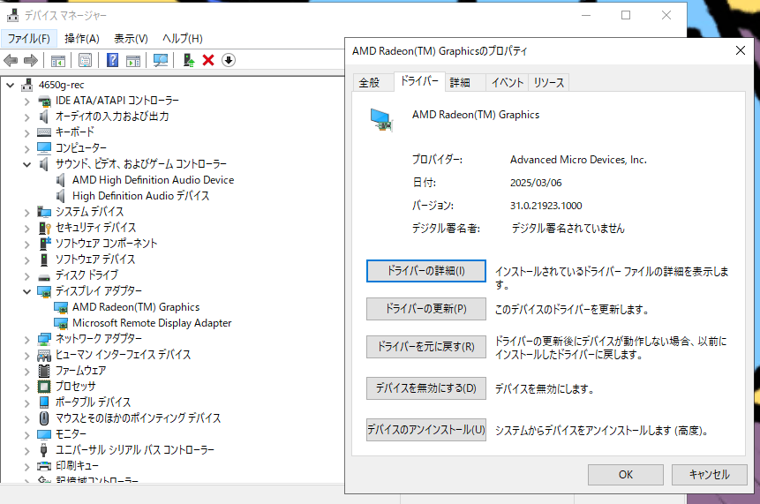The width and height of the screenshot is (760, 504).
Task: Expand the プロセッサ category
Action: [27, 387]
